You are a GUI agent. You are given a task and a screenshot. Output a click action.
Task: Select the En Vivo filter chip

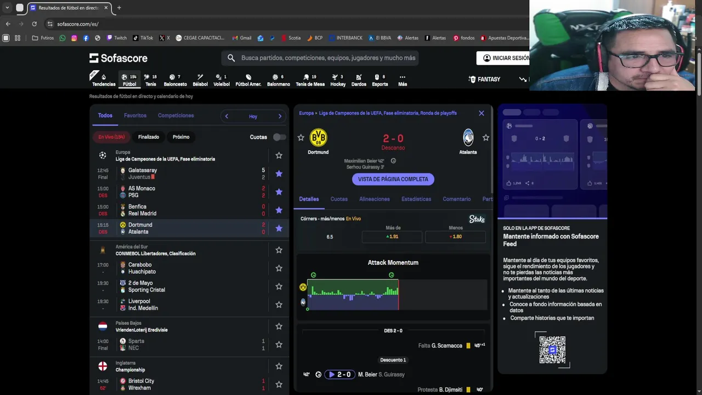click(111, 137)
